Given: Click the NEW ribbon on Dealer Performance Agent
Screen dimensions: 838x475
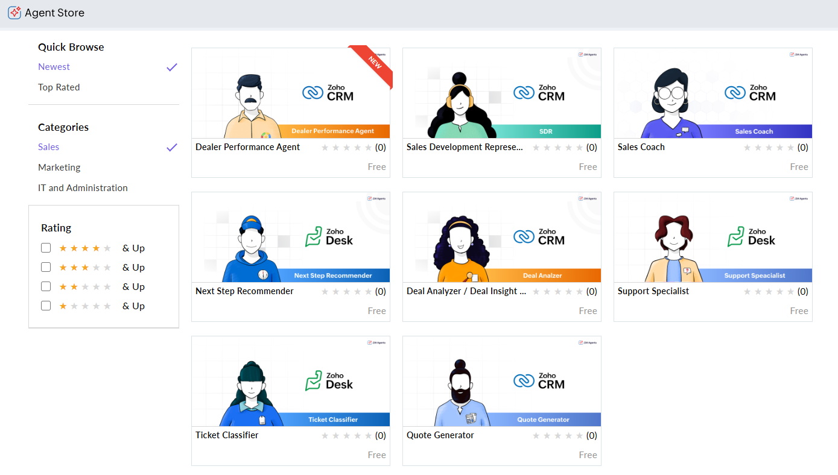Looking at the screenshot, I should 375,63.
